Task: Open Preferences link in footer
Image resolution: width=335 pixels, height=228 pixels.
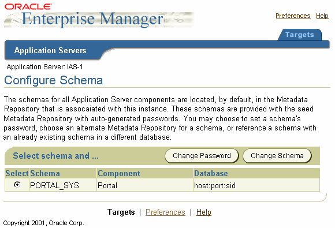Action: click(165, 212)
